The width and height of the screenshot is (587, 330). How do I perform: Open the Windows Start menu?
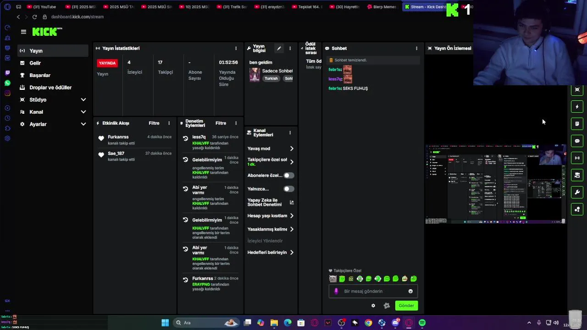point(165,323)
